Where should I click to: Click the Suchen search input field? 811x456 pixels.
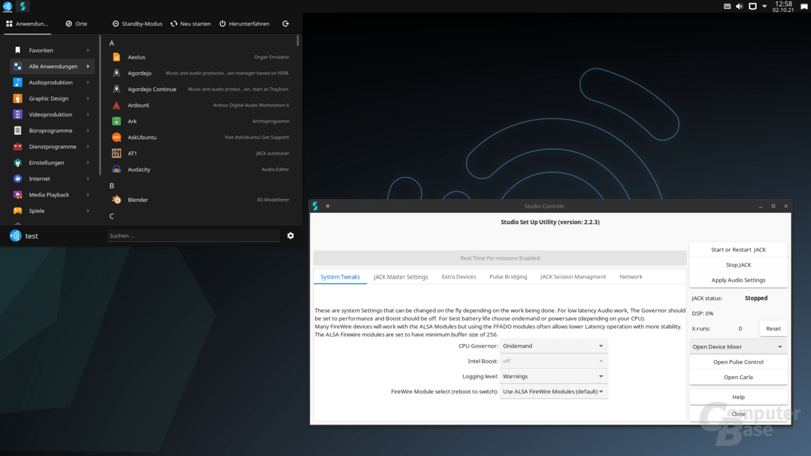click(193, 235)
